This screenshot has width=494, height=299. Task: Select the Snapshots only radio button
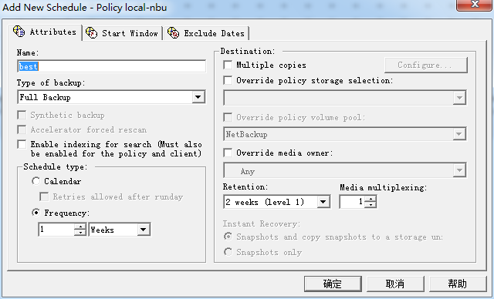[x=228, y=252]
